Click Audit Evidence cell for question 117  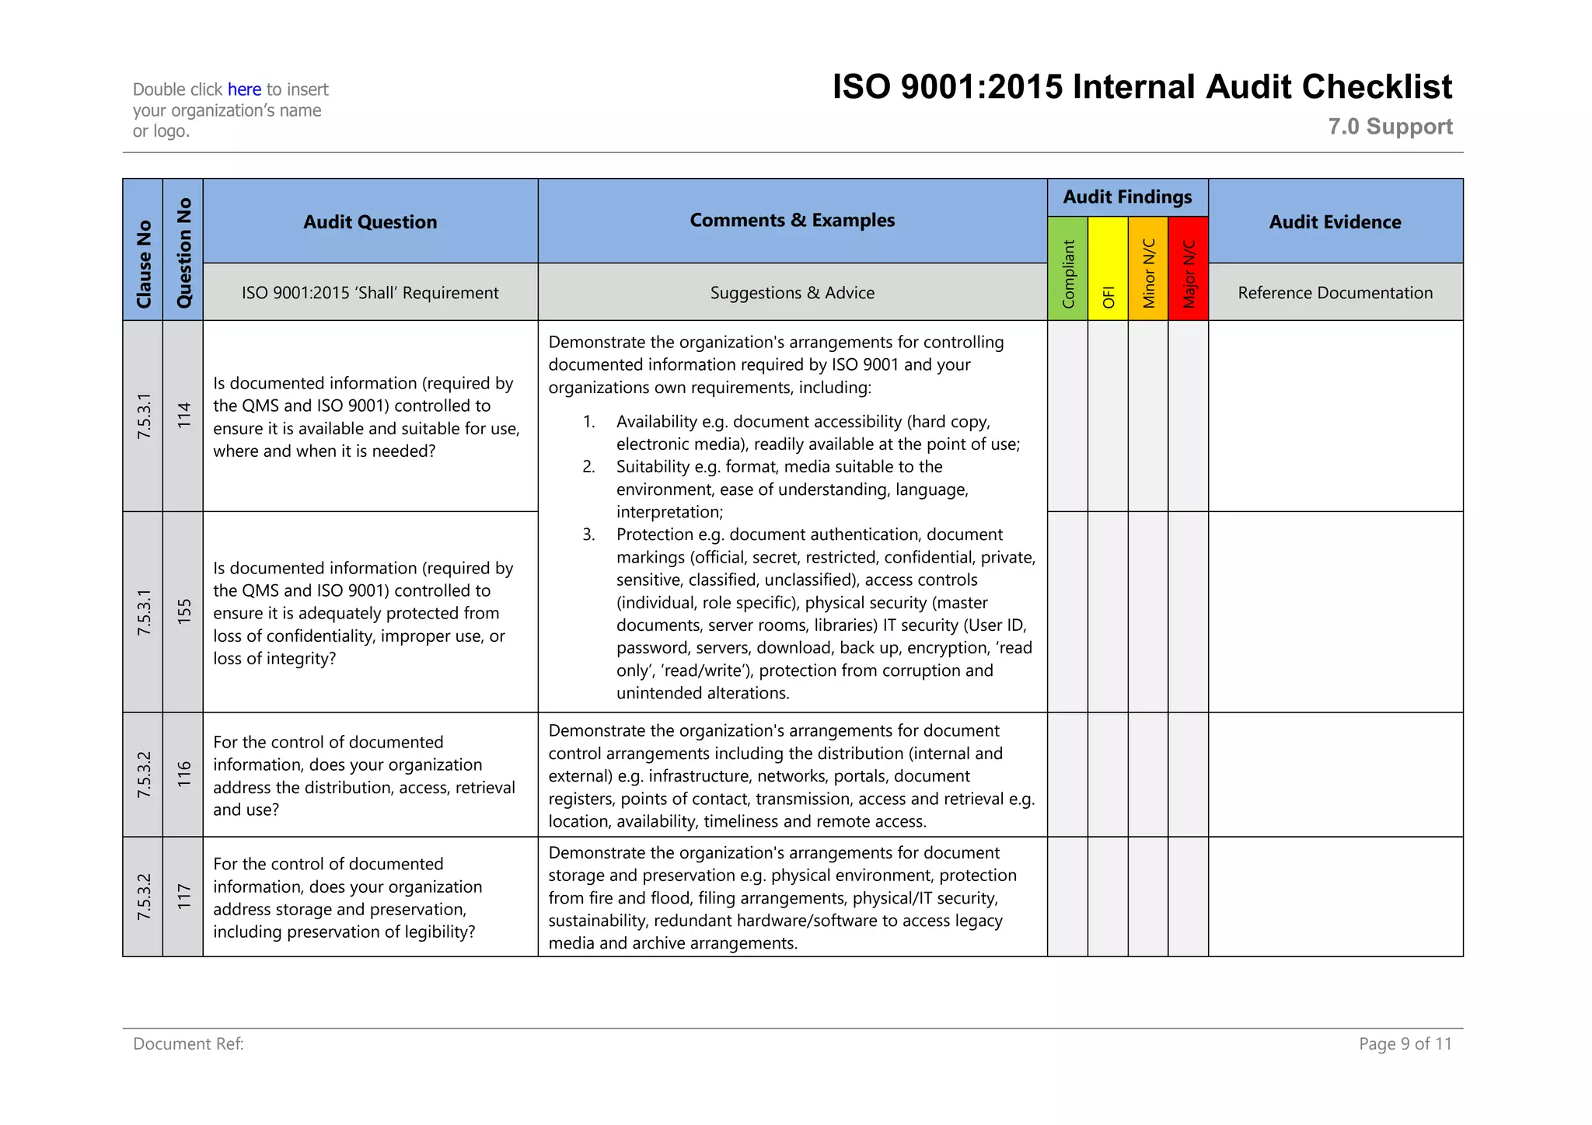1335,897
